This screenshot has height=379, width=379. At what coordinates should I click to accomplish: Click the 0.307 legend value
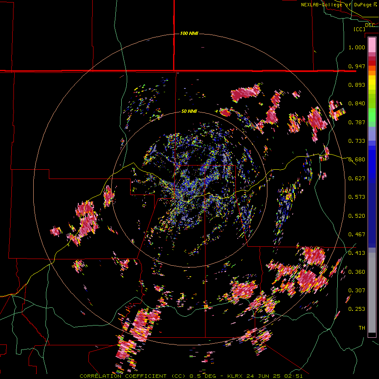(357, 291)
